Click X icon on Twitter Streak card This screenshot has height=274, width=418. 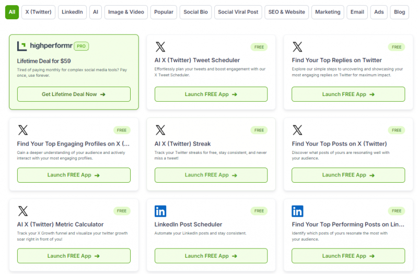pyautogui.click(x=160, y=130)
